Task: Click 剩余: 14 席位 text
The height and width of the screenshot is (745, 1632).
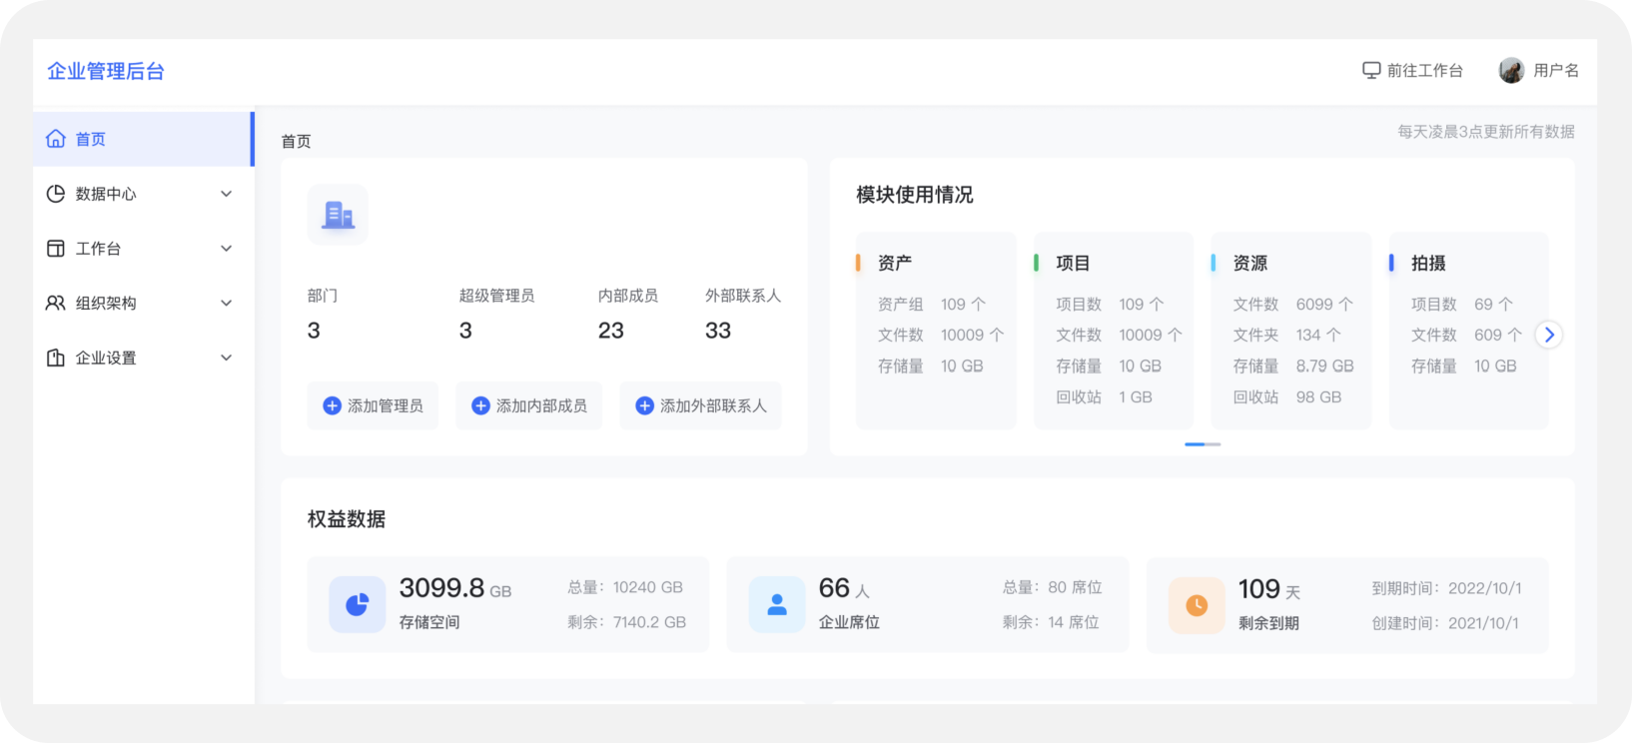Action: pyautogui.click(x=1051, y=622)
